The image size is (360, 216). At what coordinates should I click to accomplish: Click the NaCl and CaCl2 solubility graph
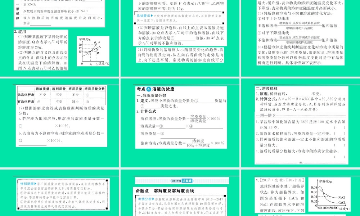(329, 194)
